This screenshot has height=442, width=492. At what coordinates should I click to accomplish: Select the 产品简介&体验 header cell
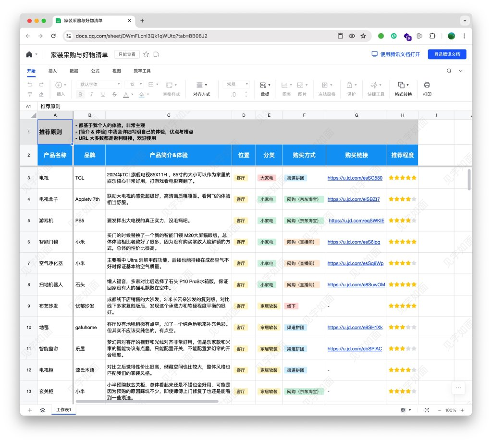pyautogui.click(x=169, y=155)
